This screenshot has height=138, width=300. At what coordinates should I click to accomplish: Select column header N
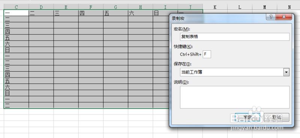289,7
